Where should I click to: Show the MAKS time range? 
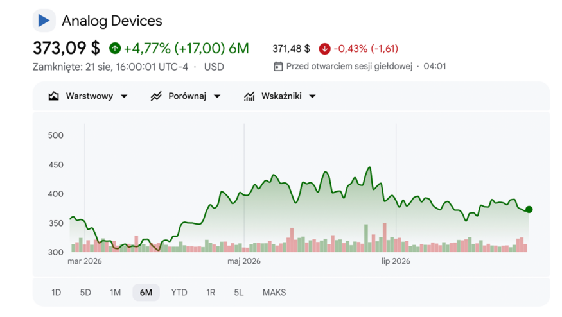pos(274,293)
